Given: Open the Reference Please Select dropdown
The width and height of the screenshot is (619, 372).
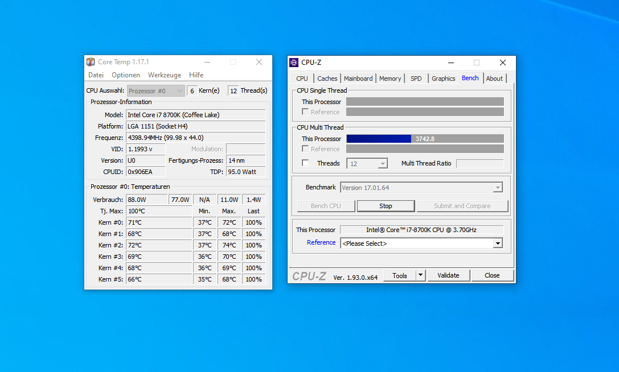Looking at the screenshot, I should click(498, 242).
